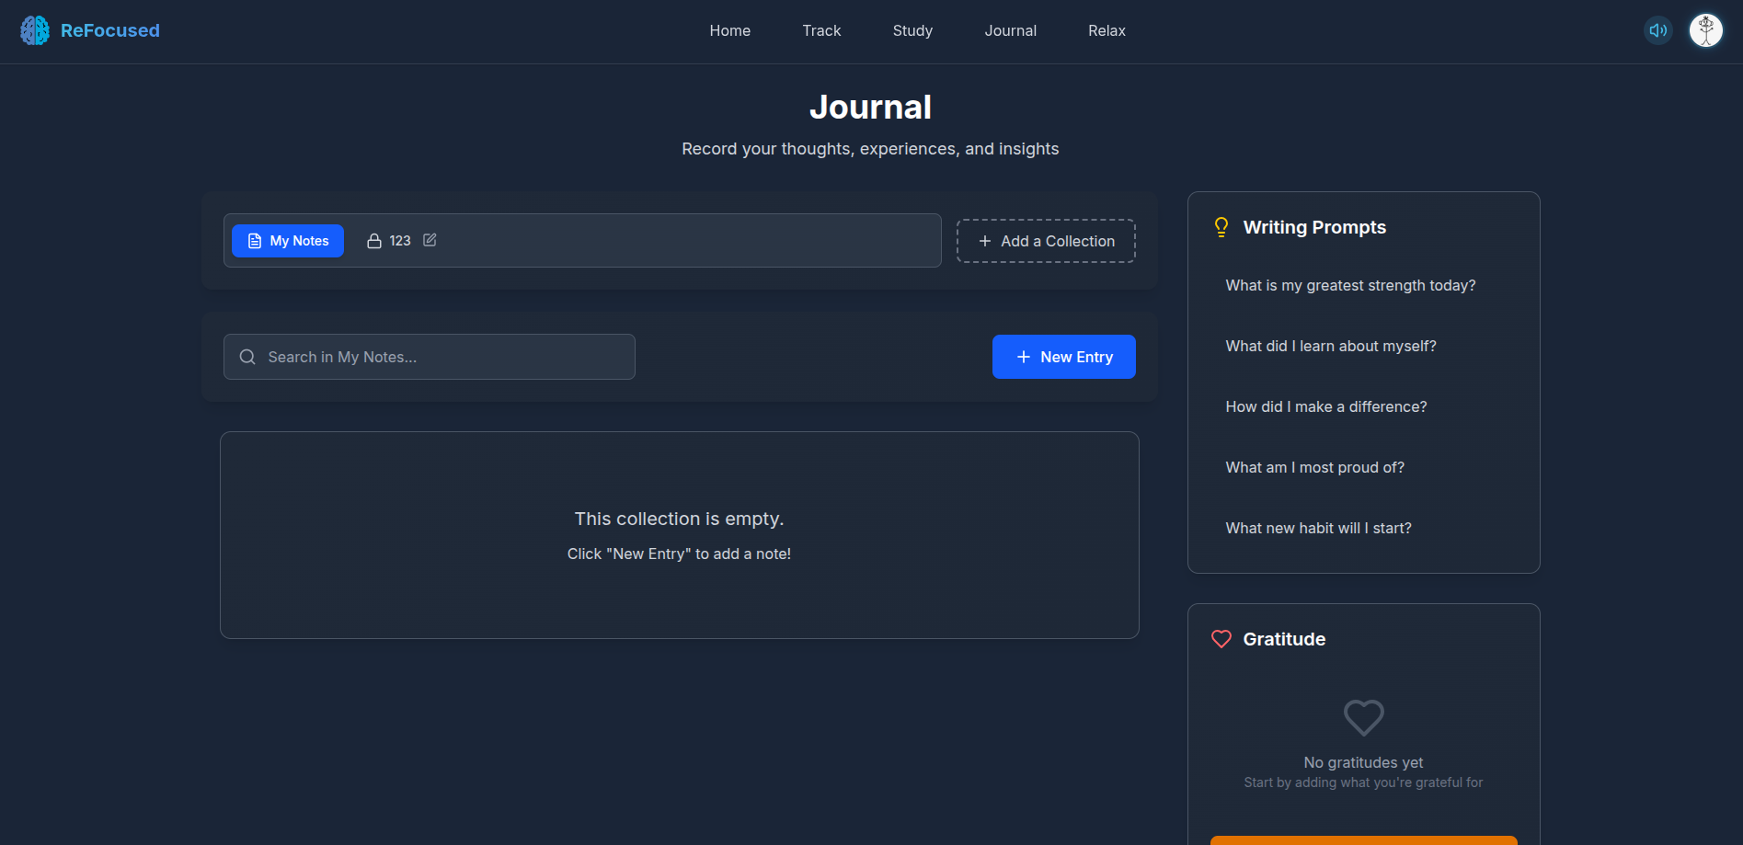Image resolution: width=1743 pixels, height=845 pixels.
Task: Click the lightbulb icon beside Writing Prompts
Action: [1221, 227]
